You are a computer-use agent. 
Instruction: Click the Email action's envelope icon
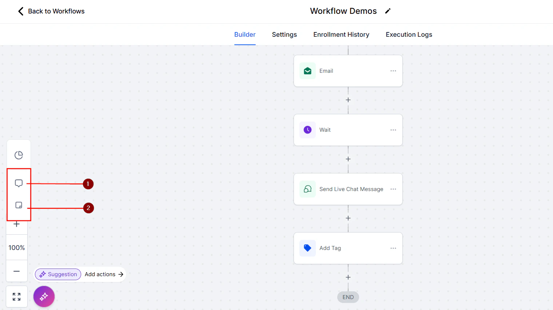[x=307, y=71]
